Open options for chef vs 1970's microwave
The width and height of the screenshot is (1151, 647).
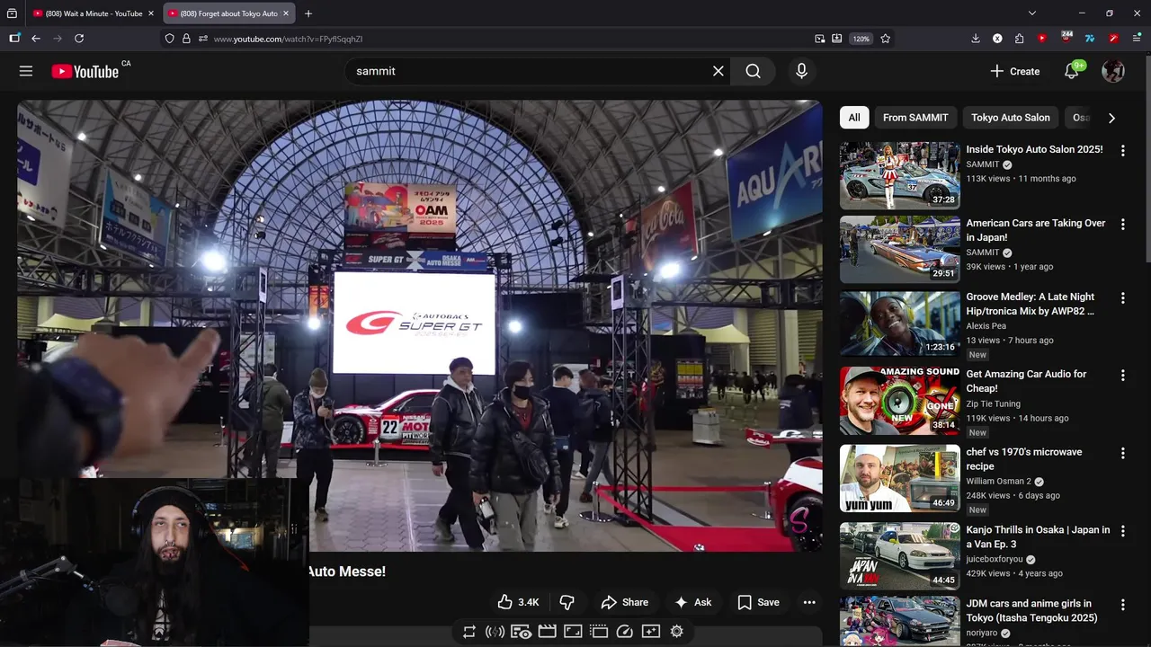coord(1122,454)
